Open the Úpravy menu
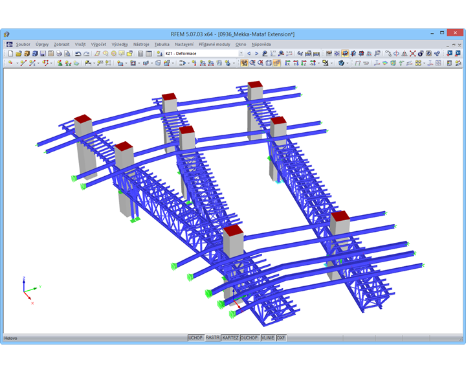466x373 pixels. pos(42,44)
